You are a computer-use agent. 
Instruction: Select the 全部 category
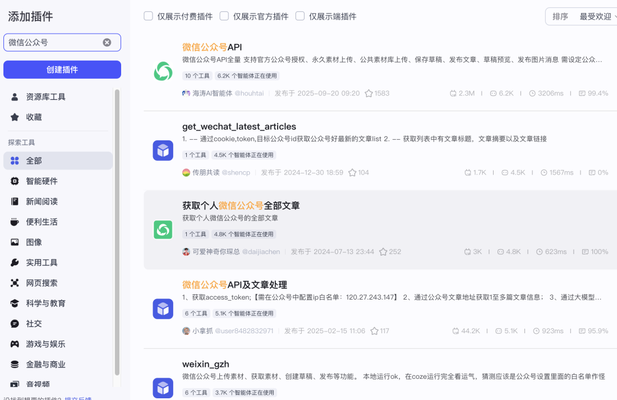58,161
